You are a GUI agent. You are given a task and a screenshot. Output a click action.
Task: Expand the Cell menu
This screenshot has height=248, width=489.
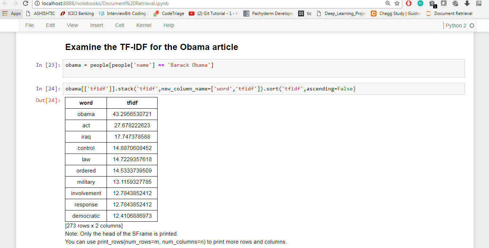coord(120,25)
